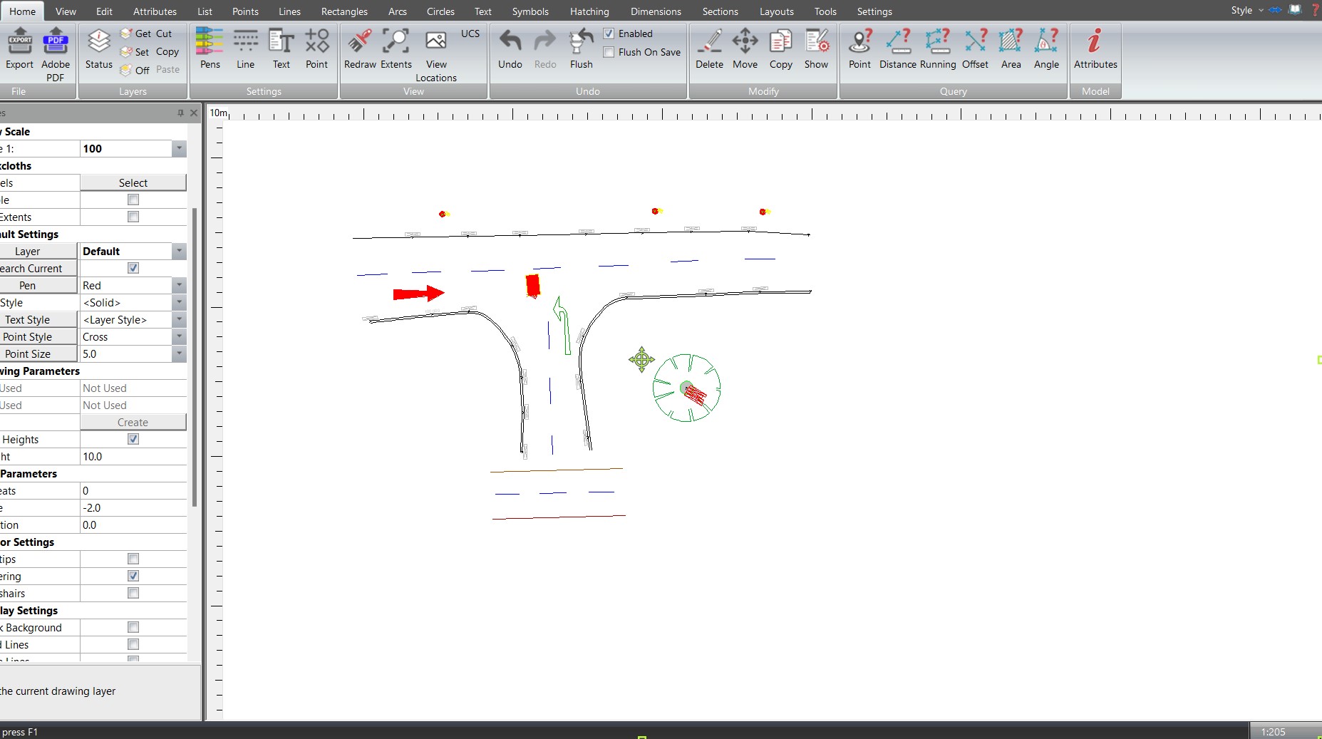Image resolution: width=1322 pixels, height=739 pixels.
Task: Select the Angle query tool
Action: 1046,41
